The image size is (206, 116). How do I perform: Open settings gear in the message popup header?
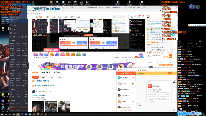(171, 70)
